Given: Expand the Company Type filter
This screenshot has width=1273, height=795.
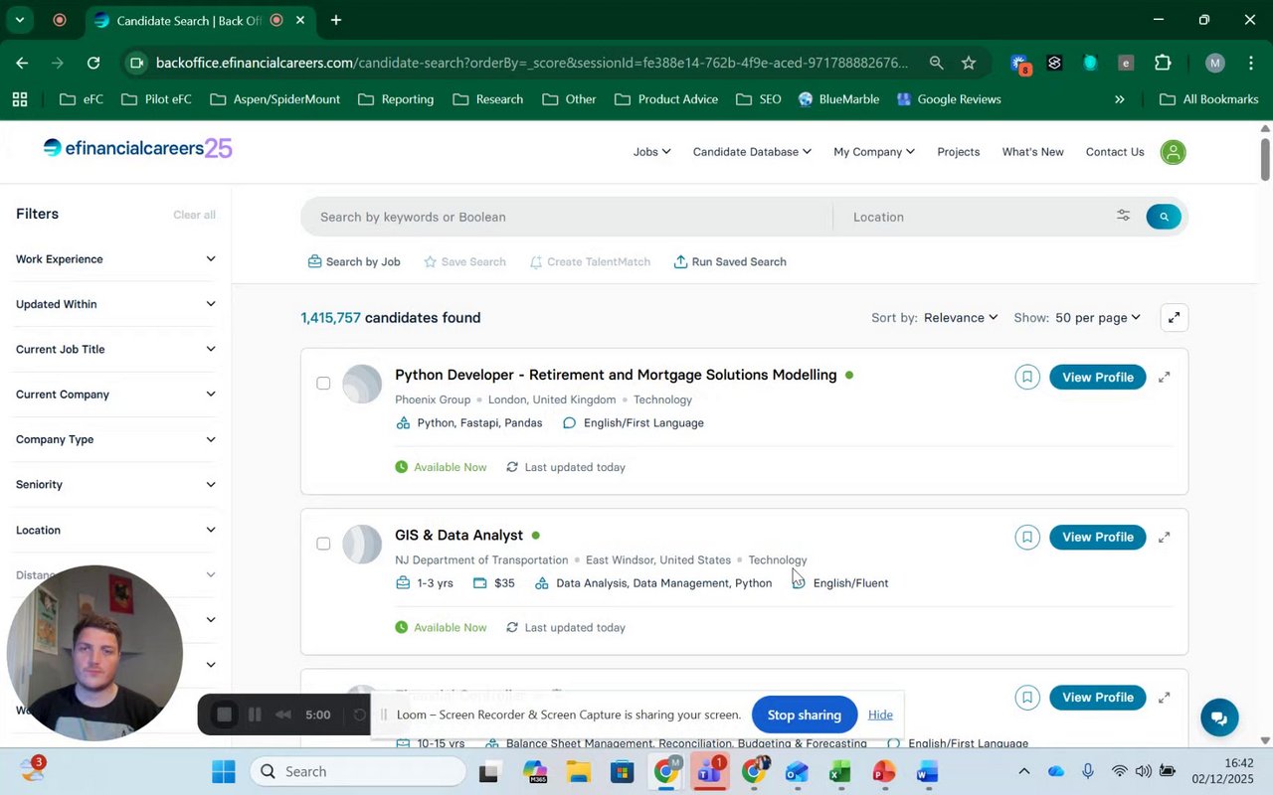Looking at the screenshot, I should 115,439.
